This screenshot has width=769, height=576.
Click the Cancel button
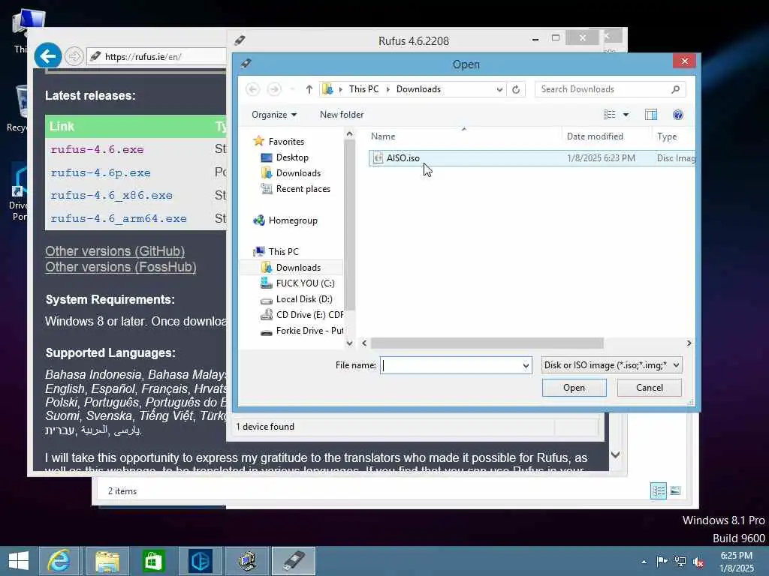point(650,388)
